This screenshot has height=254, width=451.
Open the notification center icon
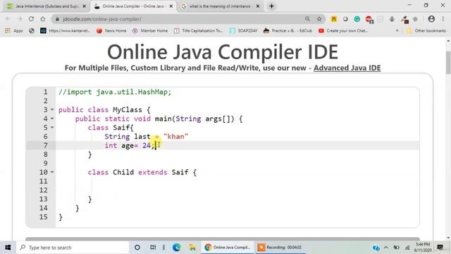[440, 248]
